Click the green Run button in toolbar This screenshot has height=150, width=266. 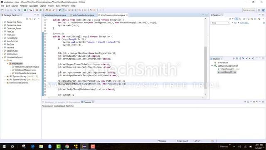(25, 10)
